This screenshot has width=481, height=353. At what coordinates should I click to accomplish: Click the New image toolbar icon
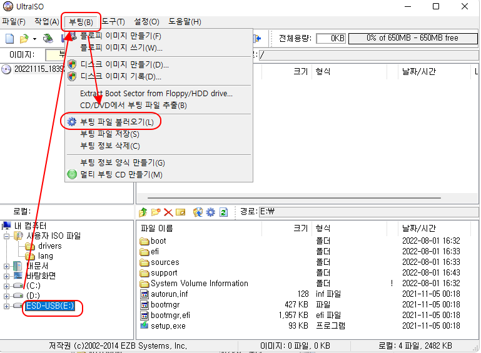pyautogui.click(x=10, y=39)
